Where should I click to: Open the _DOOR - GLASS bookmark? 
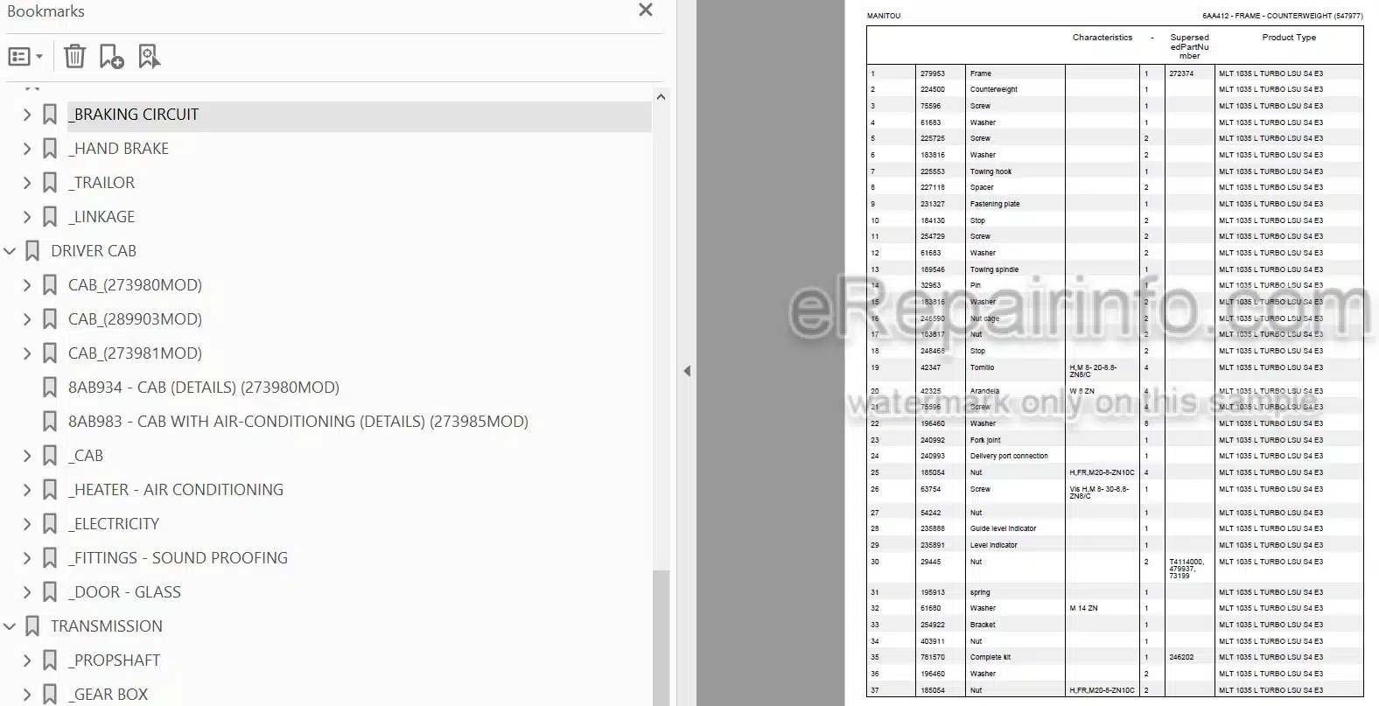click(124, 592)
